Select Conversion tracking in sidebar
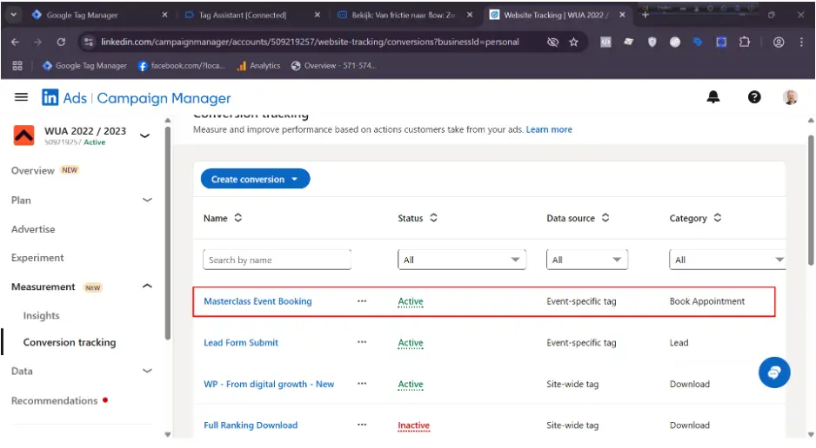 (70, 342)
